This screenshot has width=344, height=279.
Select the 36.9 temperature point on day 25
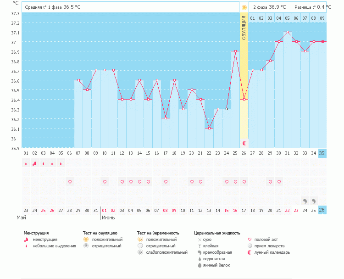click(235, 51)
